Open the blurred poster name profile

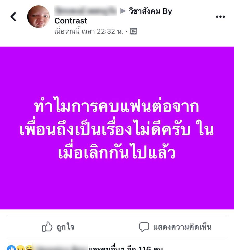[x=86, y=10]
